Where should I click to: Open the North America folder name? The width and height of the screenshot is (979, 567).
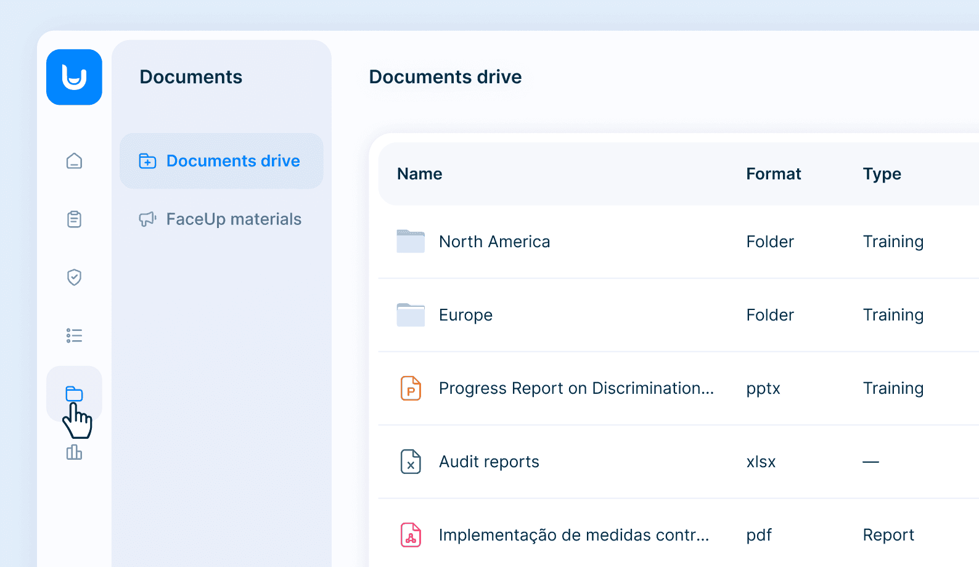(494, 242)
